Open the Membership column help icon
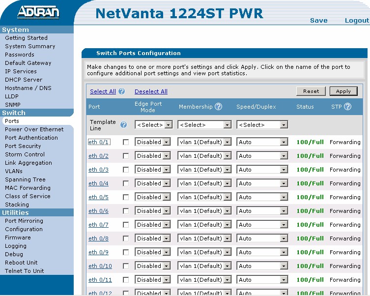This screenshot has height=296, width=370. point(219,107)
